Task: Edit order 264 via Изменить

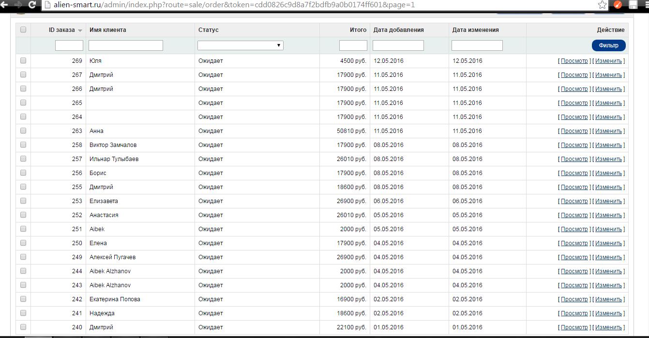Action: click(608, 117)
